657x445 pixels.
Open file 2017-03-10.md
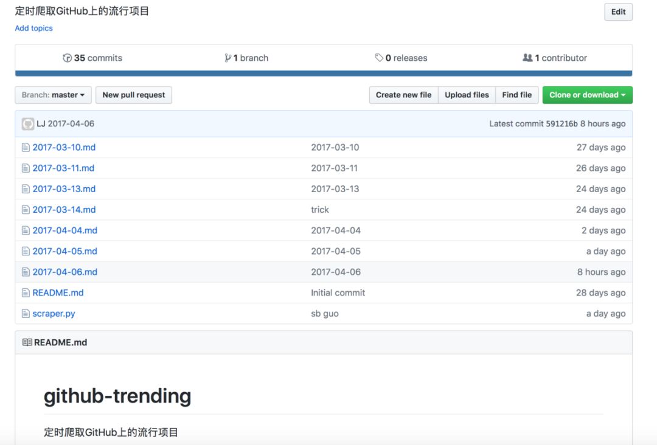(64, 147)
